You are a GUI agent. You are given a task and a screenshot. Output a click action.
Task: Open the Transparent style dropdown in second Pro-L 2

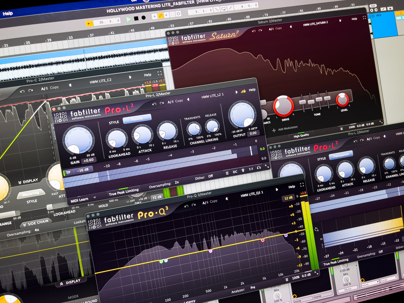point(341,155)
